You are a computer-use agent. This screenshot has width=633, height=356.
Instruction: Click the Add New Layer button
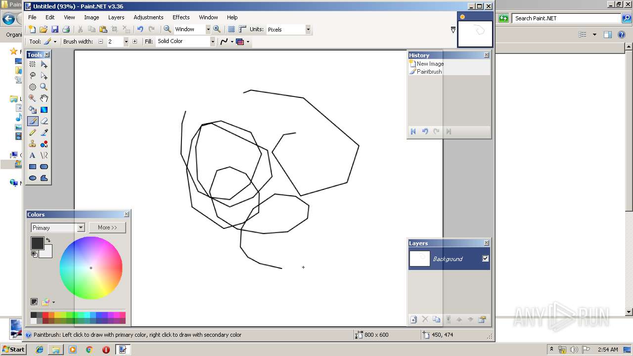(413, 319)
